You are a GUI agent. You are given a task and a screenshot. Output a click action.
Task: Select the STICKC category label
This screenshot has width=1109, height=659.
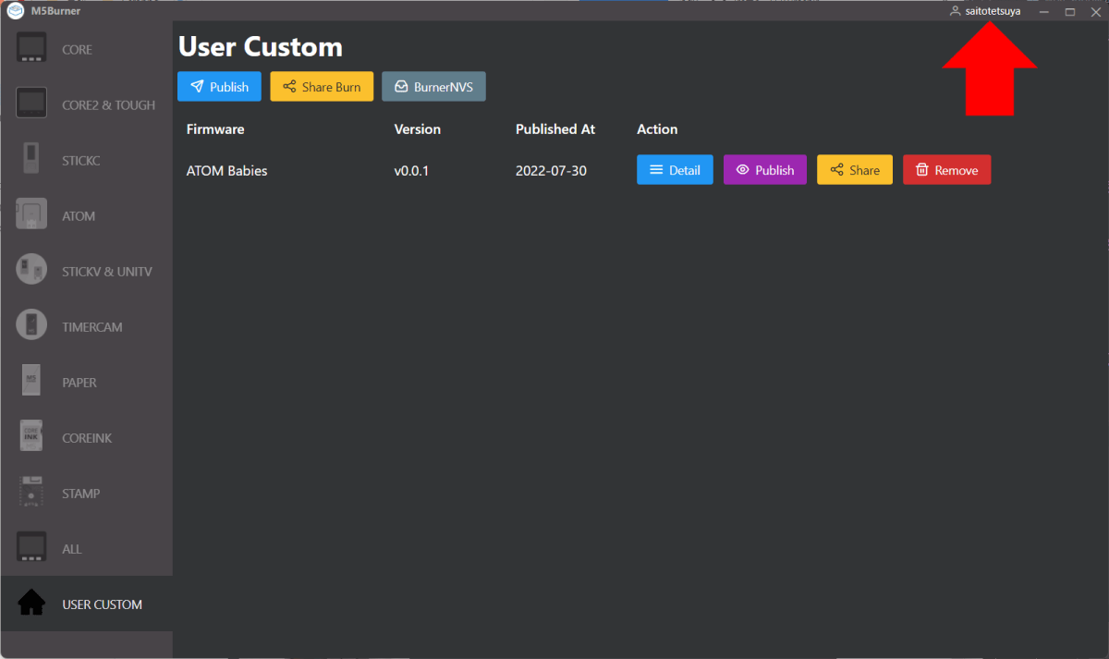pos(80,161)
